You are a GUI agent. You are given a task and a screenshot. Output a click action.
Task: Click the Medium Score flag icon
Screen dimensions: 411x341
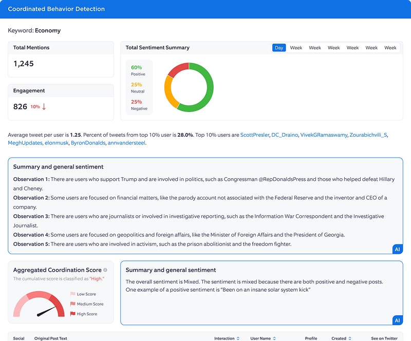(73, 304)
